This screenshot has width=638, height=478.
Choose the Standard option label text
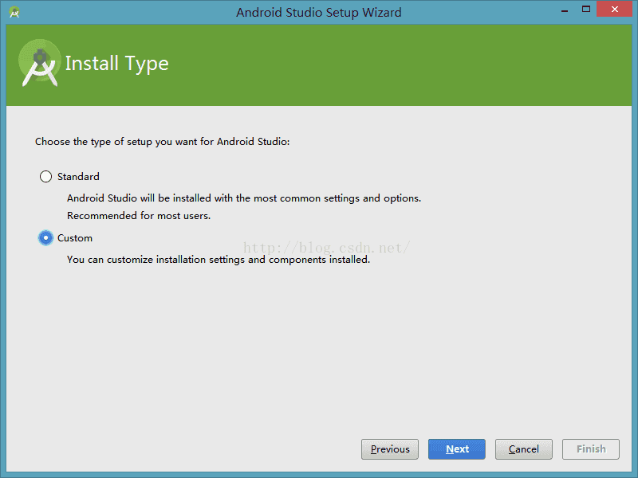click(x=78, y=176)
